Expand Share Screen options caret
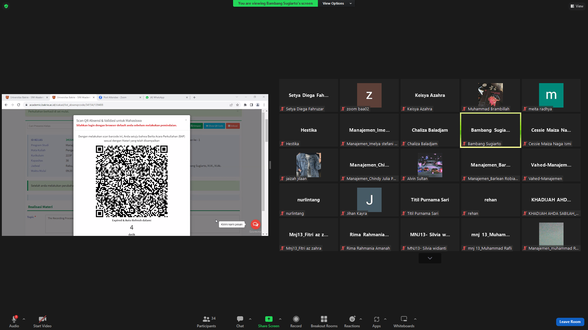Screen dimensions: 588x330 280,319
